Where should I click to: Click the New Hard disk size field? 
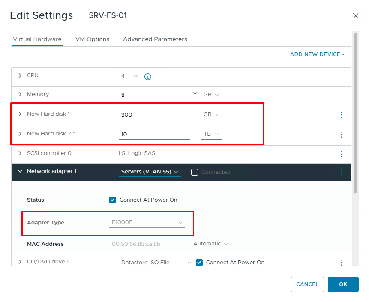point(154,115)
